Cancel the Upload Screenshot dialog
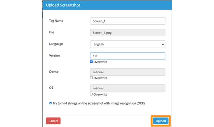The height and width of the screenshot is (127, 214). point(53,121)
